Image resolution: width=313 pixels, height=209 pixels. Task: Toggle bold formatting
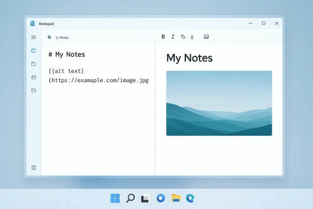click(163, 36)
